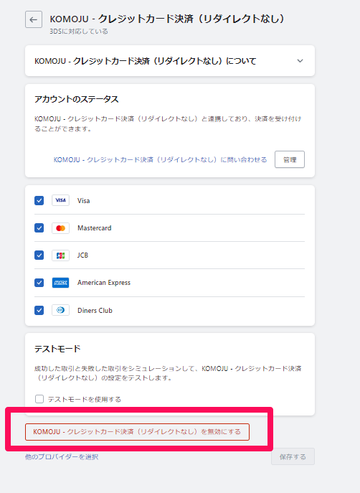This screenshot has height=493, width=360.
Task: Click the KOMOJU - クレジットカード決済 page title
Action: pos(167,19)
